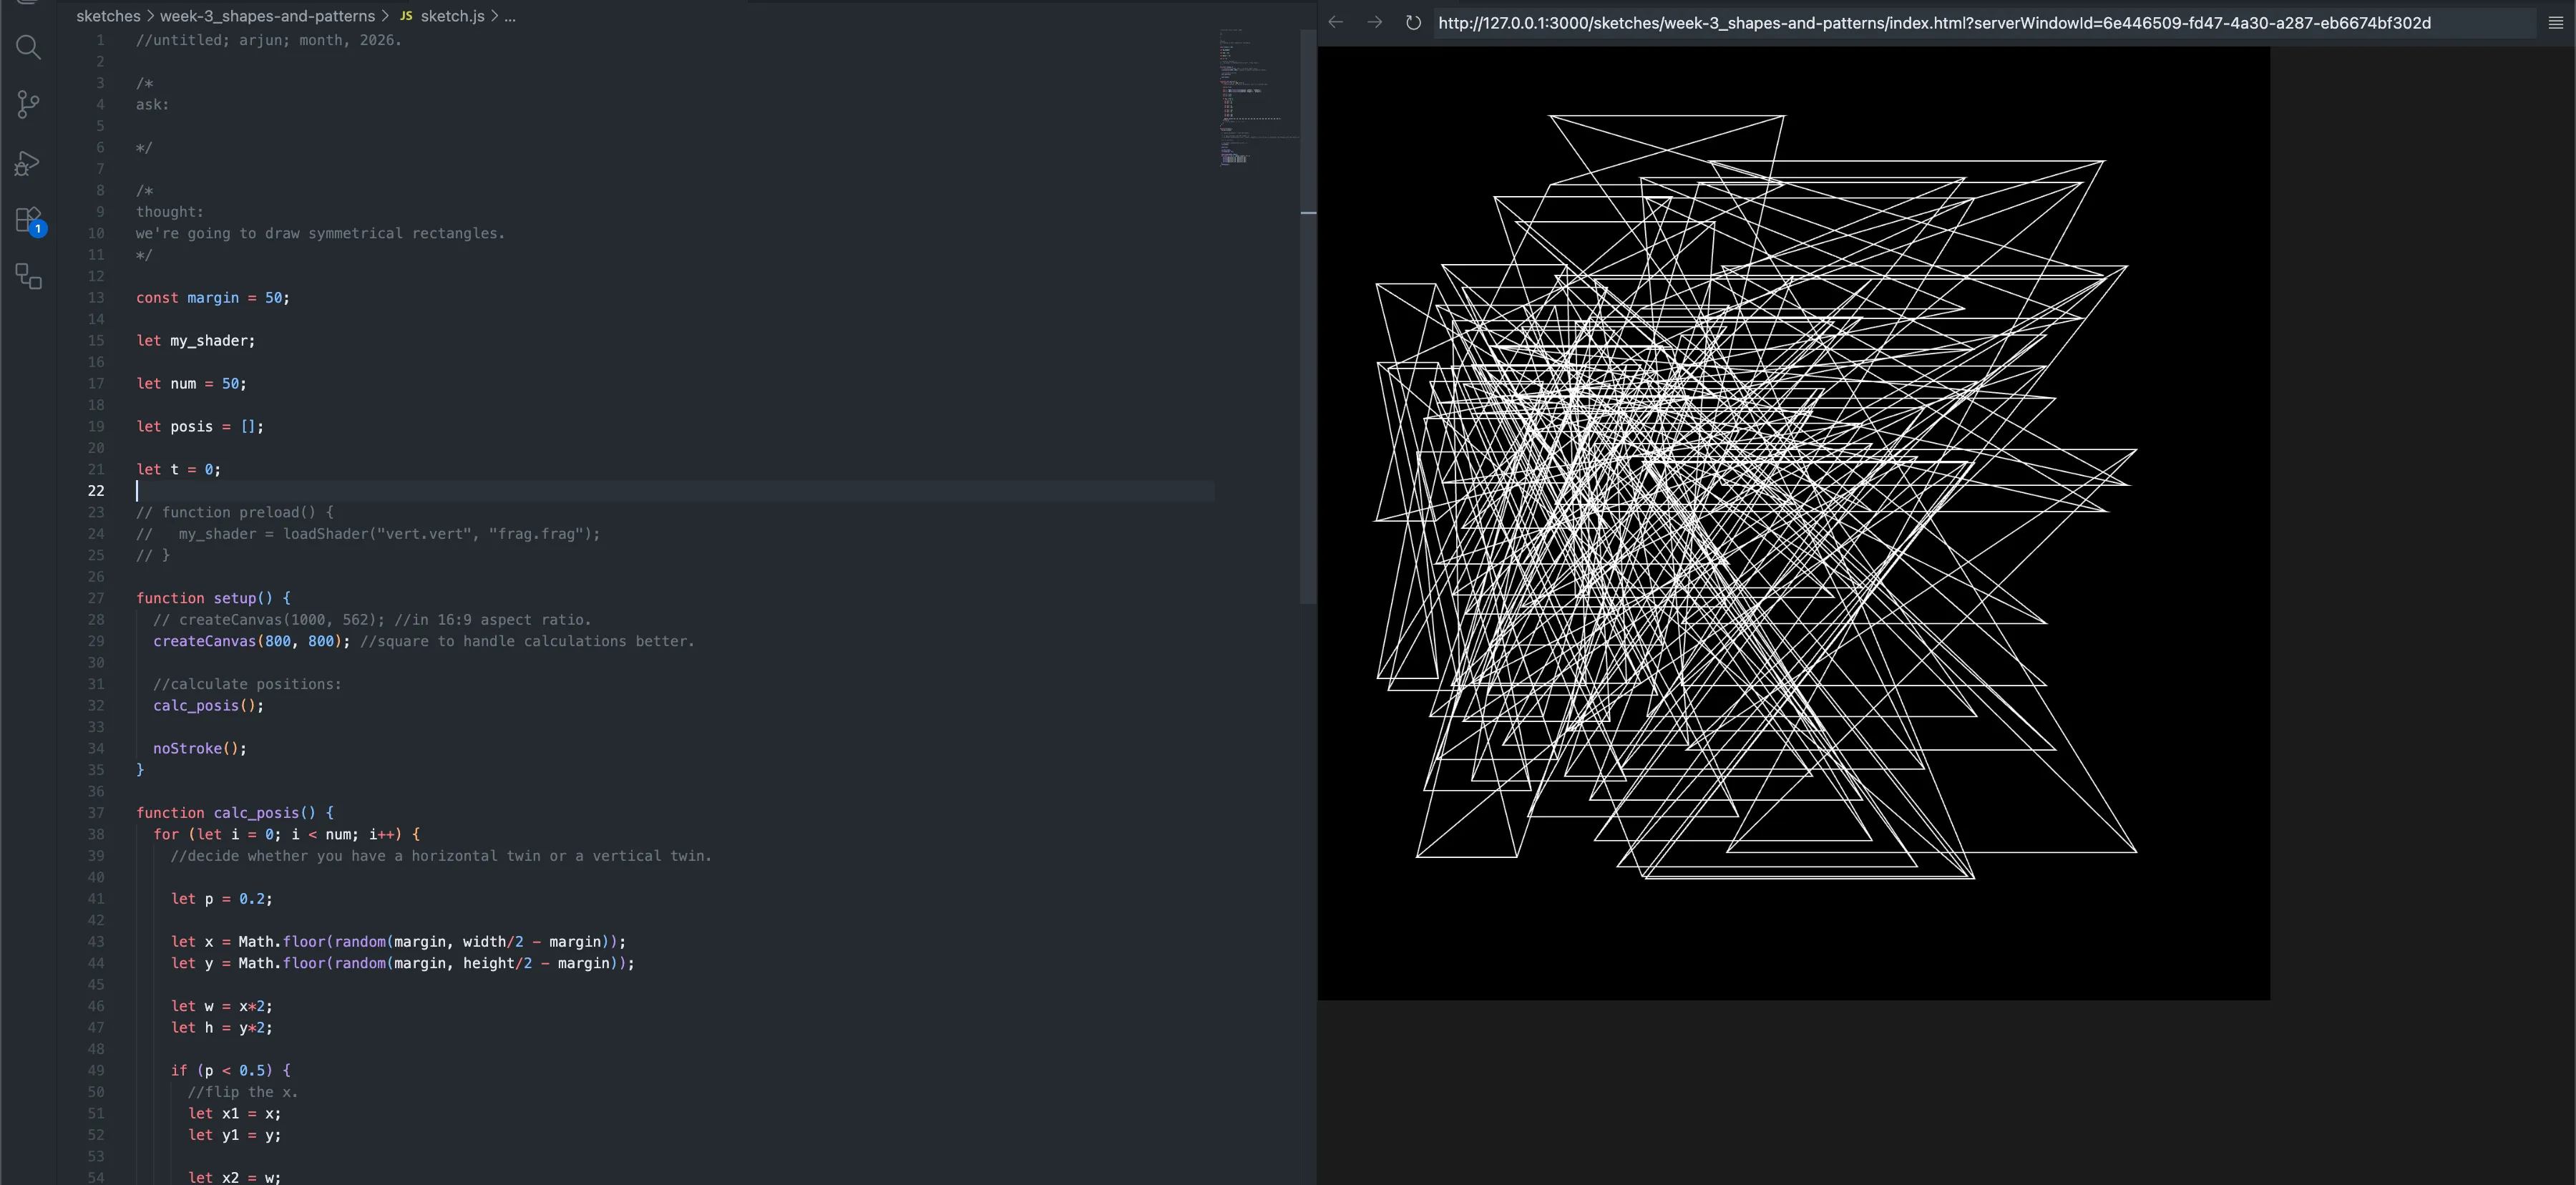Place cursor on 'const margin = 50;' line
The image size is (2576, 1185).
coord(212,298)
